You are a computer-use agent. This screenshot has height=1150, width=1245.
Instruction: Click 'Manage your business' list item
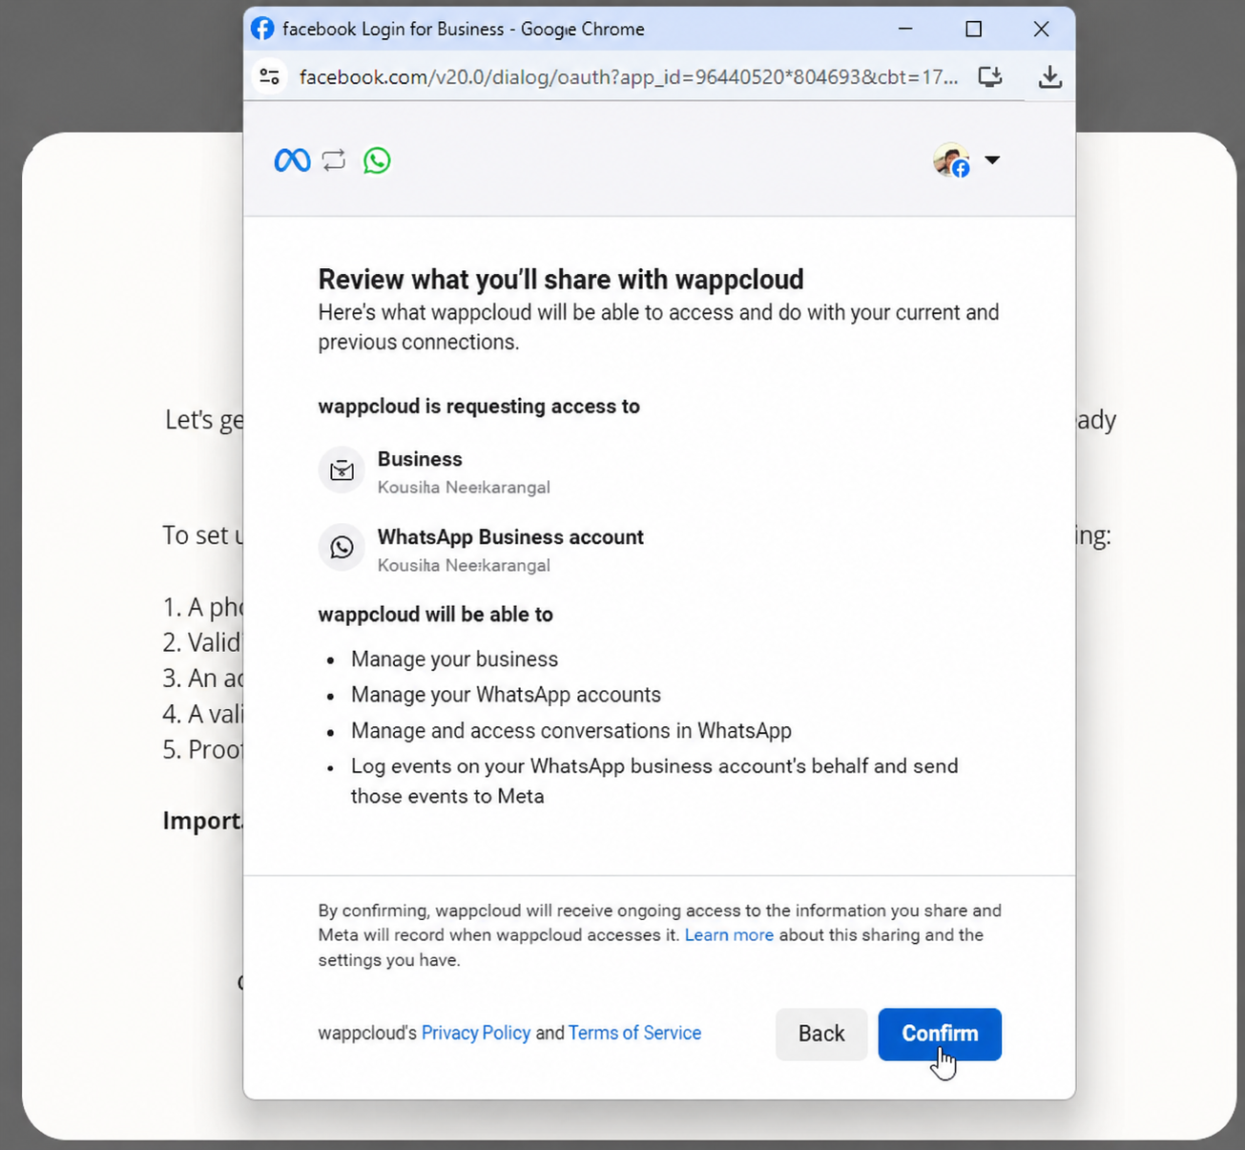point(454,659)
